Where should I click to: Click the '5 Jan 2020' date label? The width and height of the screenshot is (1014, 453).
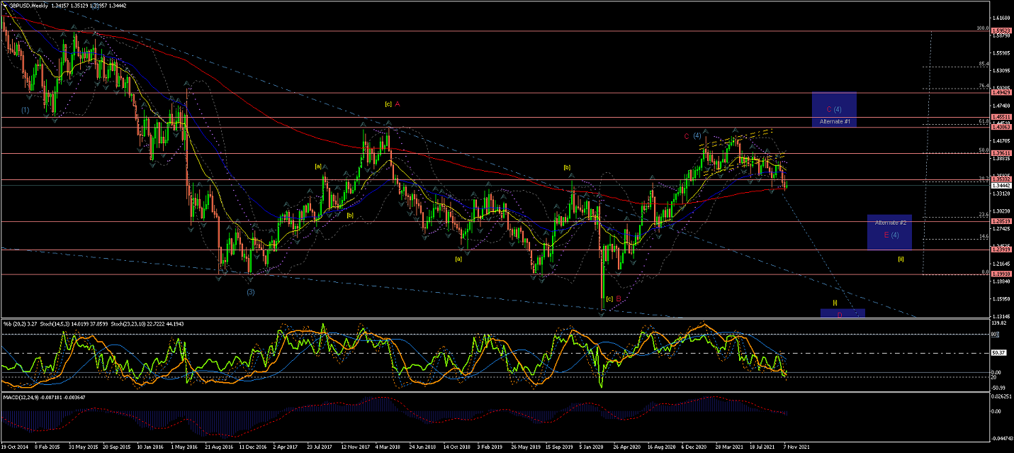coord(590,448)
